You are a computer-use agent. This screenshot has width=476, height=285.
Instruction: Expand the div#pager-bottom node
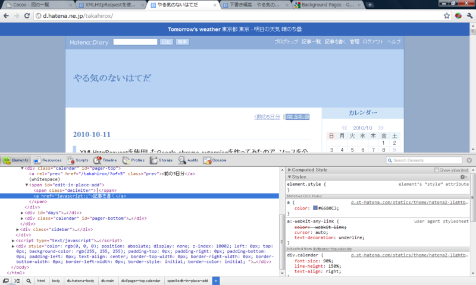point(22,218)
